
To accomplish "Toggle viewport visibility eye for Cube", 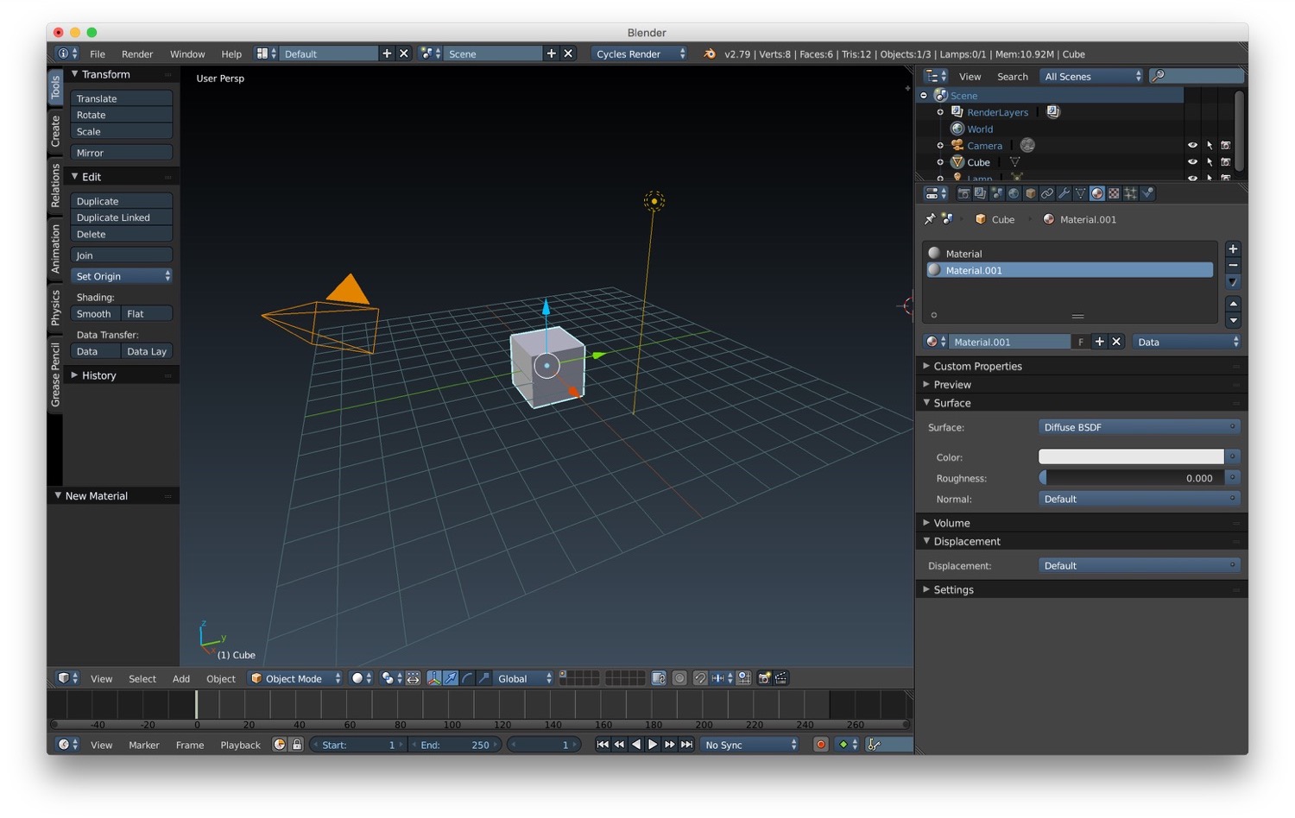I will pos(1192,162).
